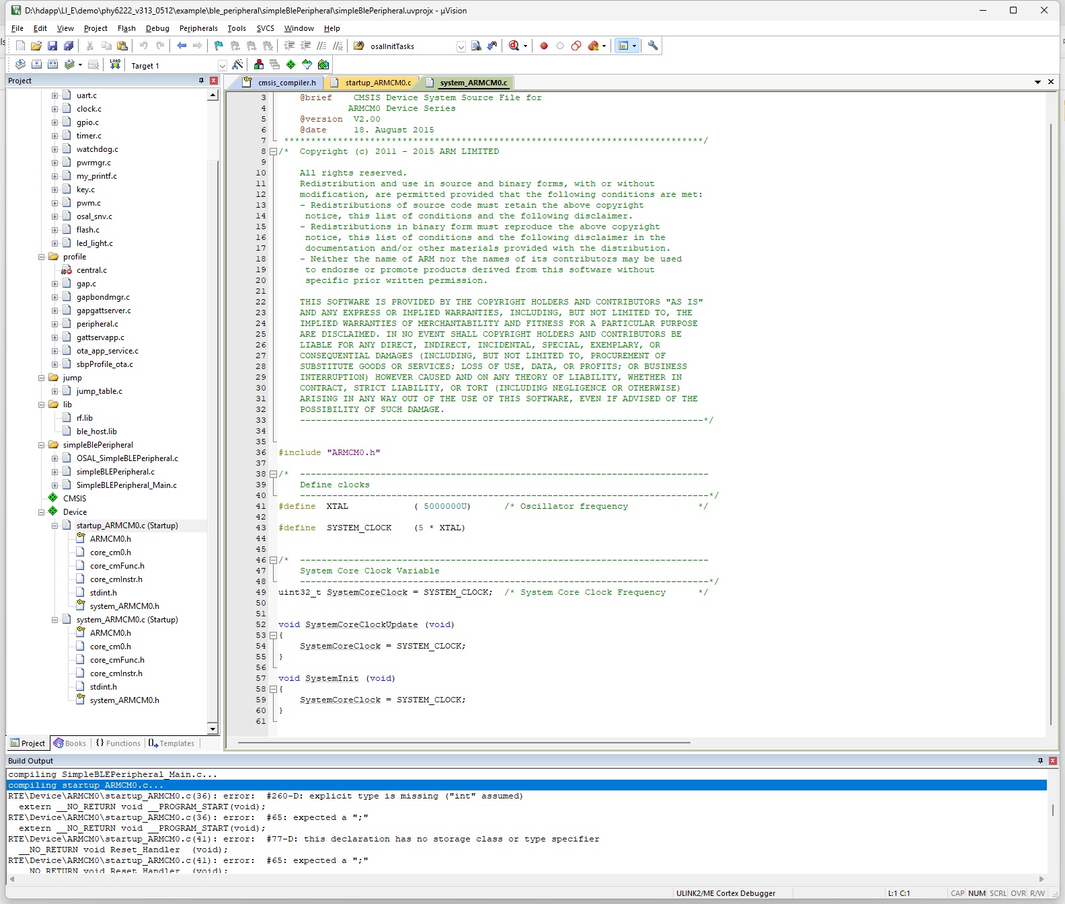Expand the uart.c file node
Viewport: 1065px width, 904px height.
(x=55, y=95)
